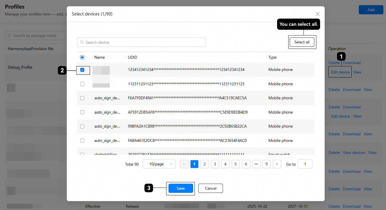Check the device with UDID starting 112311231123
The height and width of the screenshot is (210, 386).
(82, 84)
